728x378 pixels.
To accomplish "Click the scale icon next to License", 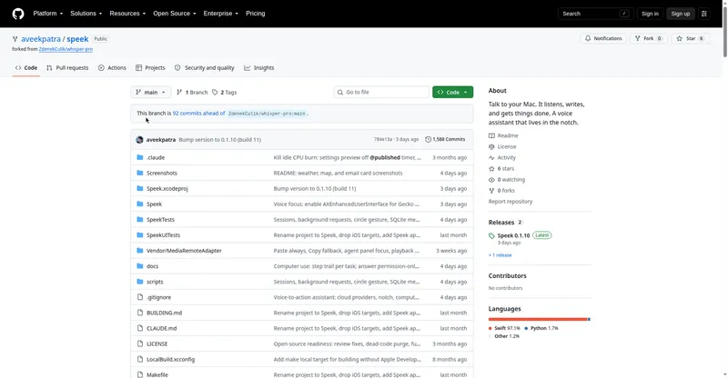I will (x=491, y=146).
